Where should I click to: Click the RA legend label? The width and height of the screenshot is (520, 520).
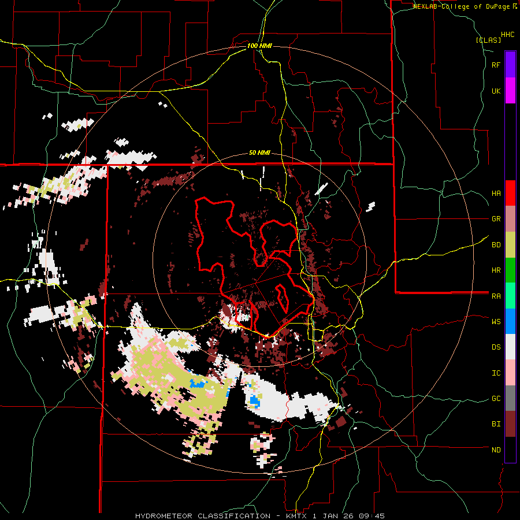click(x=496, y=296)
